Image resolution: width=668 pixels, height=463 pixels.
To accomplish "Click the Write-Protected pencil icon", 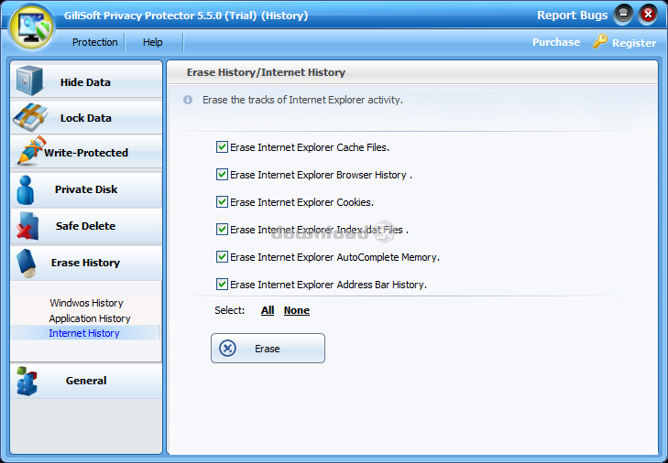I will click(31, 150).
